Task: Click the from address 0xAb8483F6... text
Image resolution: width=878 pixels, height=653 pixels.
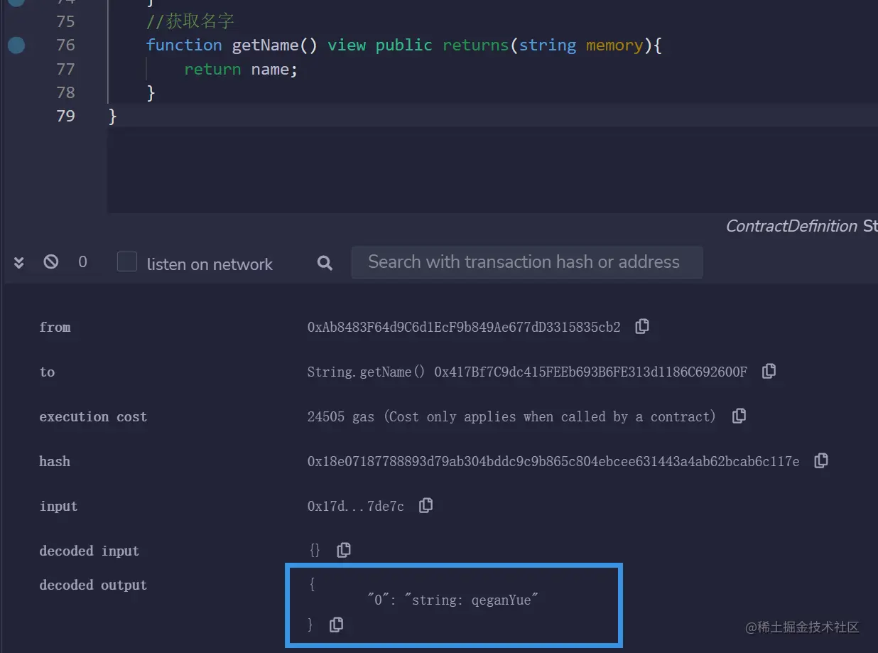Action: click(464, 327)
